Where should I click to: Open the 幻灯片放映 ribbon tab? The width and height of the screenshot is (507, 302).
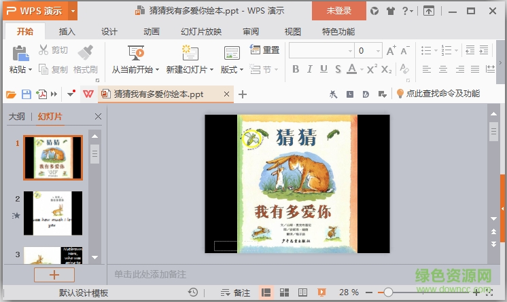(201, 32)
